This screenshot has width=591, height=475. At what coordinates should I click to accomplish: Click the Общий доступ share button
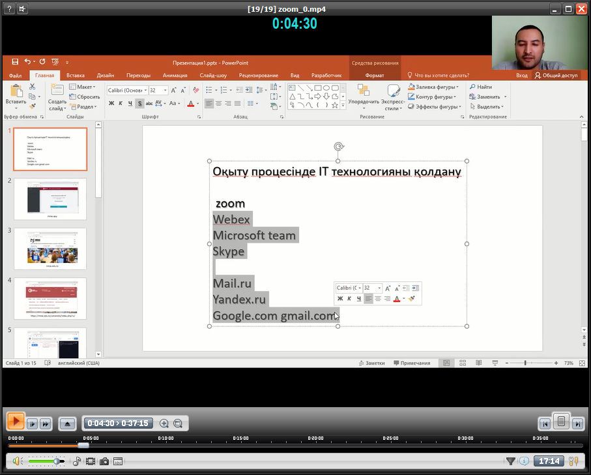point(556,76)
